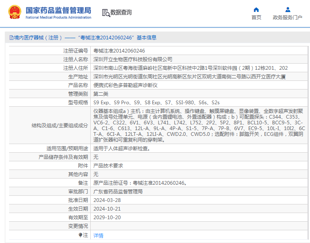
Task: Click the 政务服务门户 user icon
Action: pos(288,9)
